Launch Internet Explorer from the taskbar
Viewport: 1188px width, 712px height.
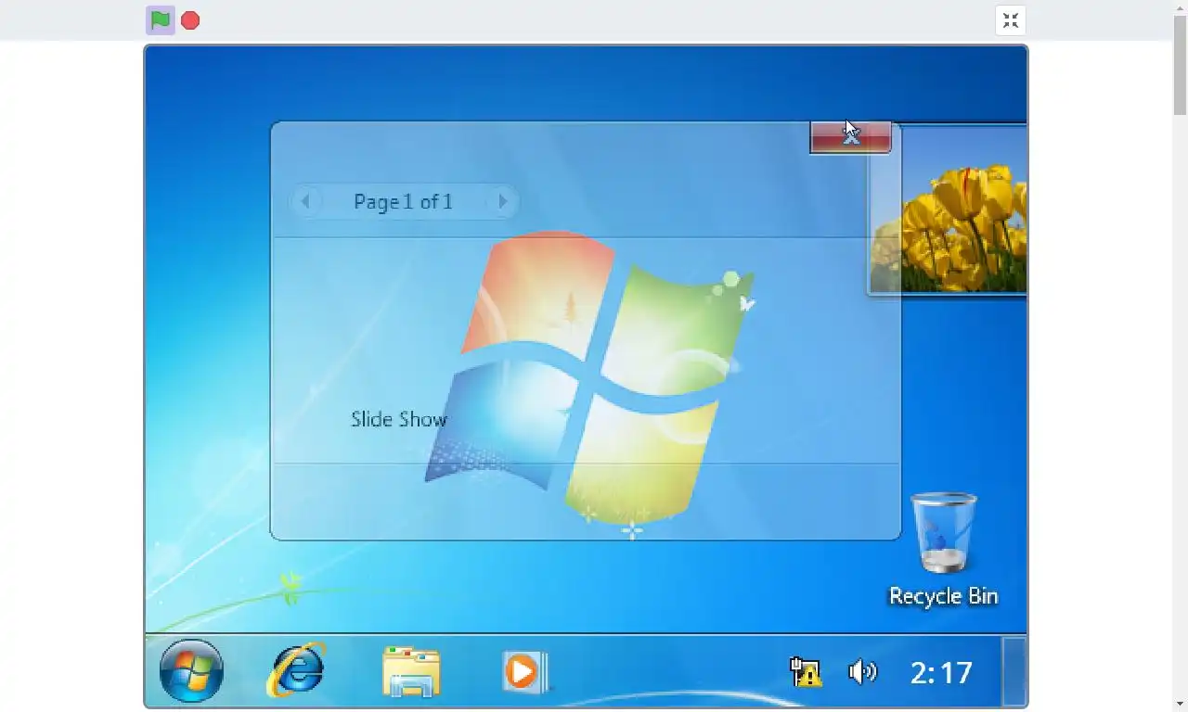pos(296,670)
